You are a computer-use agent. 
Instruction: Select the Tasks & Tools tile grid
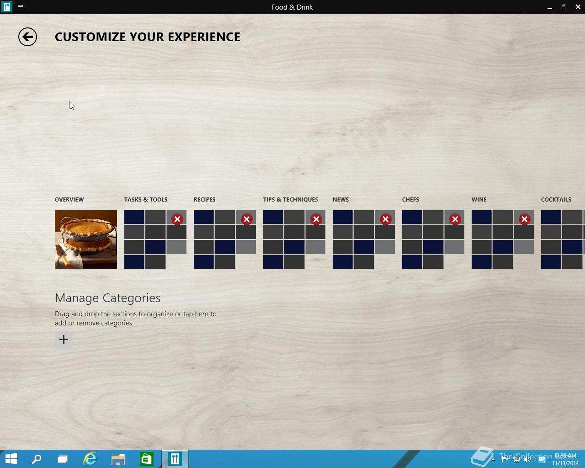pos(155,239)
